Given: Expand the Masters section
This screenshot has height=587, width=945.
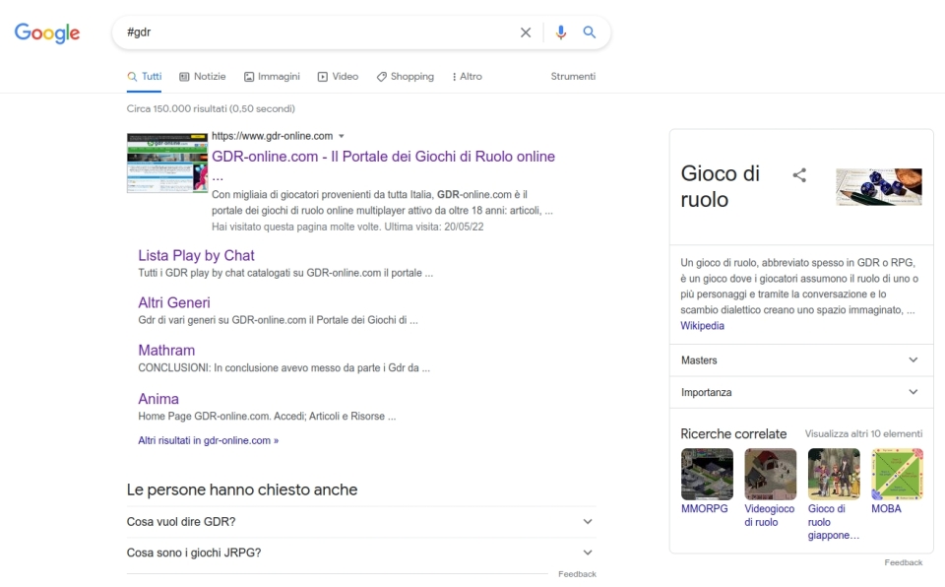Looking at the screenshot, I should (801, 360).
